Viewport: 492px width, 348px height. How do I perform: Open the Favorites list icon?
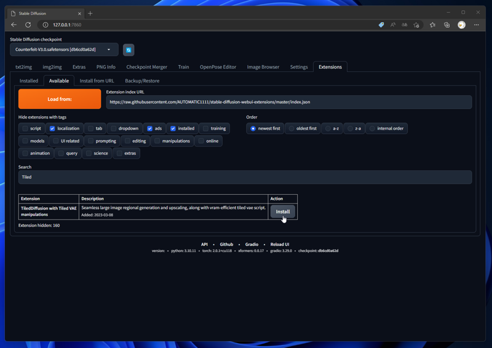(x=433, y=25)
